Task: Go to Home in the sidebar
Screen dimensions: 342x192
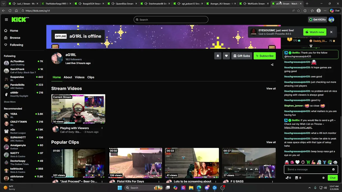Action: tap(14, 31)
